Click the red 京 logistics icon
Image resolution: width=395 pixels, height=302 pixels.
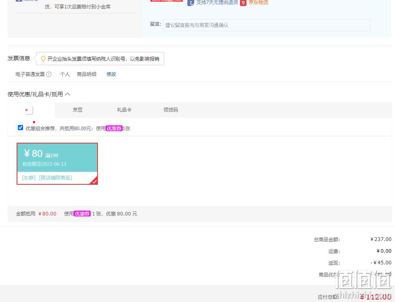[x=243, y=3]
